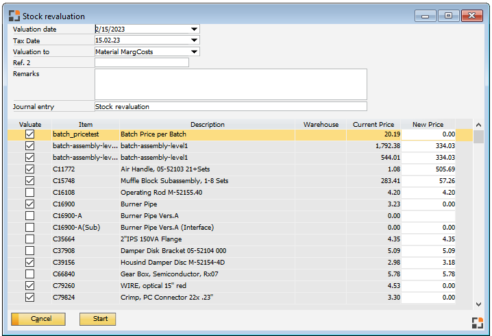Click the Stock revaluation title bar app icon
492x336 pixels.
tap(14, 16)
